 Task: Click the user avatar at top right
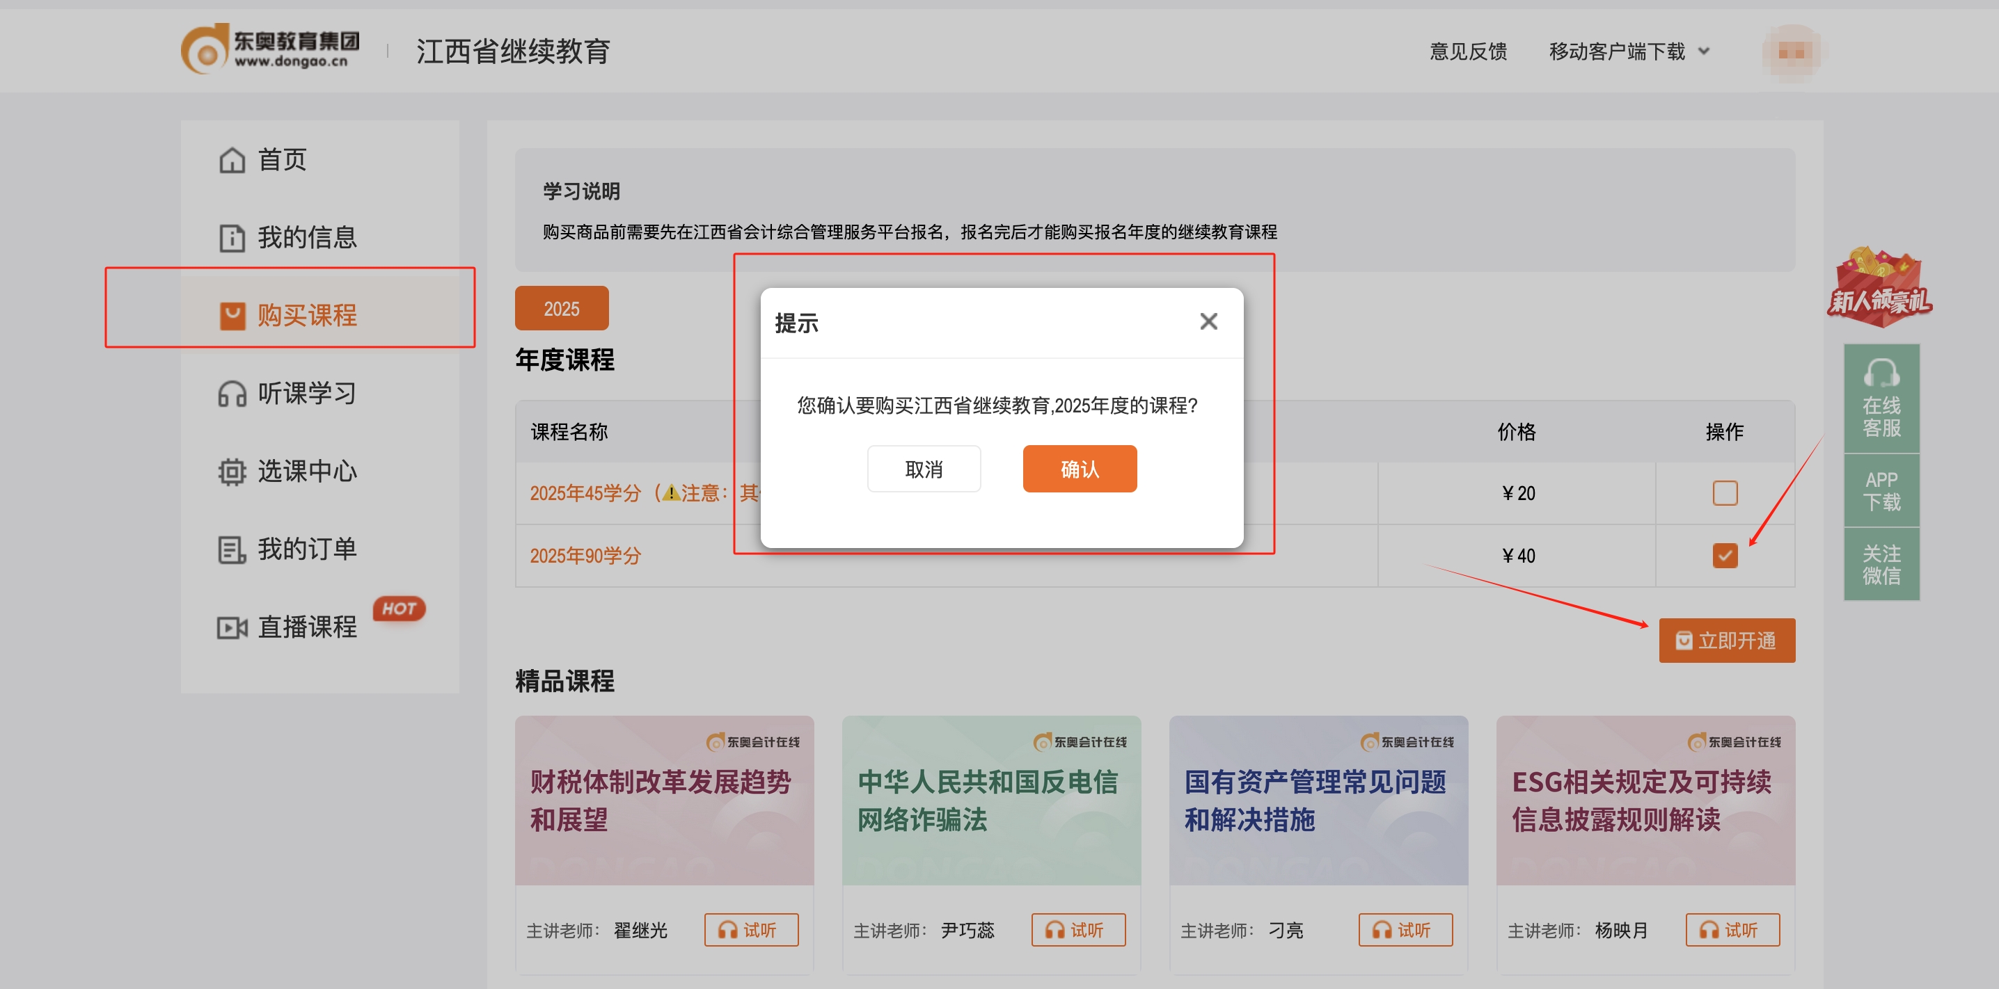click(x=1792, y=53)
